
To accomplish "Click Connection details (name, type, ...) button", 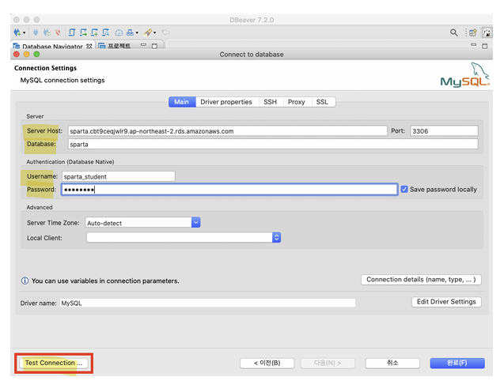I will pos(421,280).
